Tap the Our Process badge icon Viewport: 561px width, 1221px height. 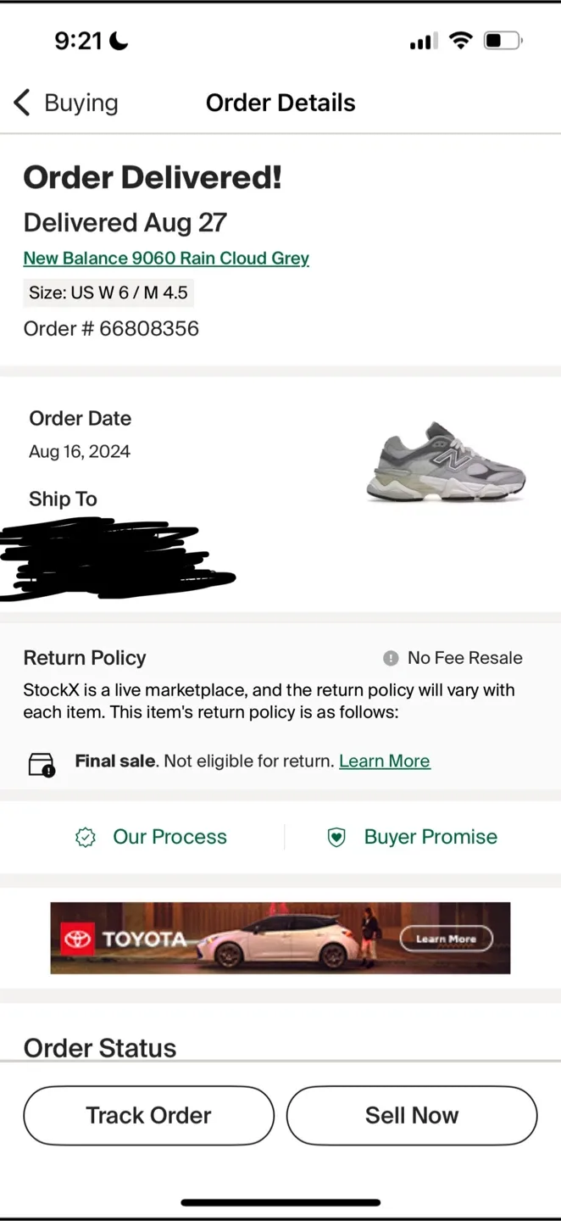click(85, 837)
